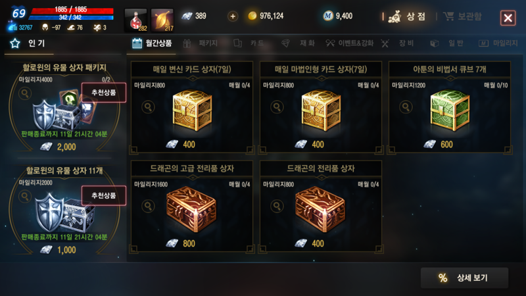Click the magnifier on 아툰의 비법서 큐브
The height and width of the screenshot is (296, 526).
(x=406, y=107)
